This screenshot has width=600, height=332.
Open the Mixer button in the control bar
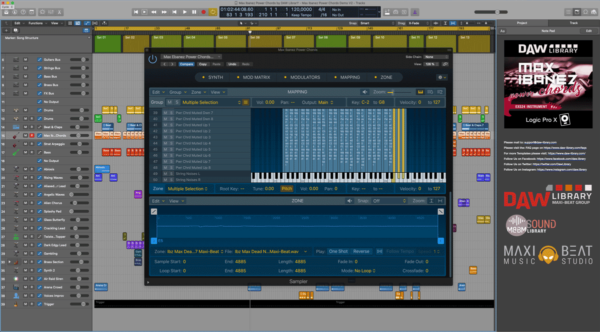50,11
